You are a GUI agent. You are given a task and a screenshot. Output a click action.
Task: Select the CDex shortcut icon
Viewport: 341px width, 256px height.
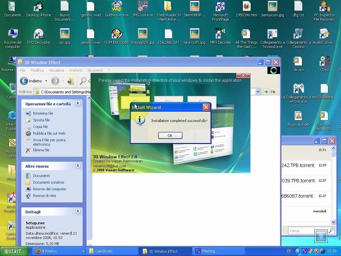click(324, 64)
